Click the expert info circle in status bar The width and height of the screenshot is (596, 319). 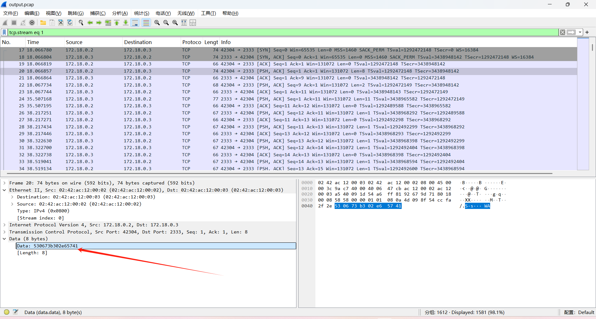pyautogui.click(x=7, y=312)
